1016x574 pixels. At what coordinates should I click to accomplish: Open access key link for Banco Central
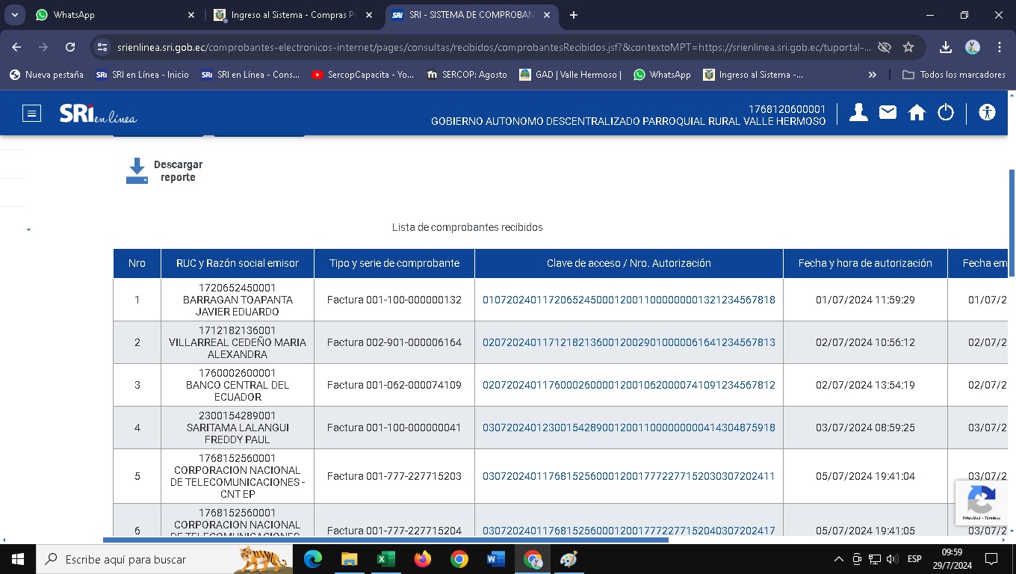click(628, 386)
